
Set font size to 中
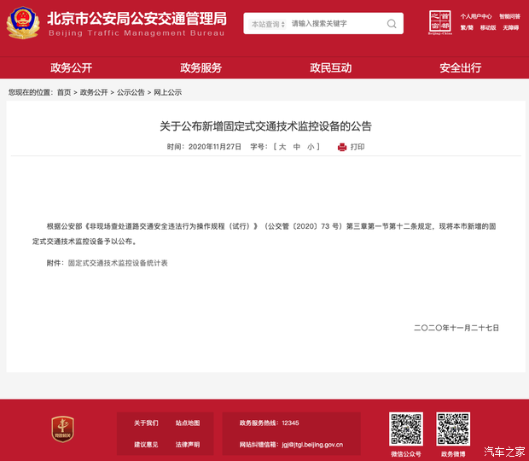click(297, 147)
